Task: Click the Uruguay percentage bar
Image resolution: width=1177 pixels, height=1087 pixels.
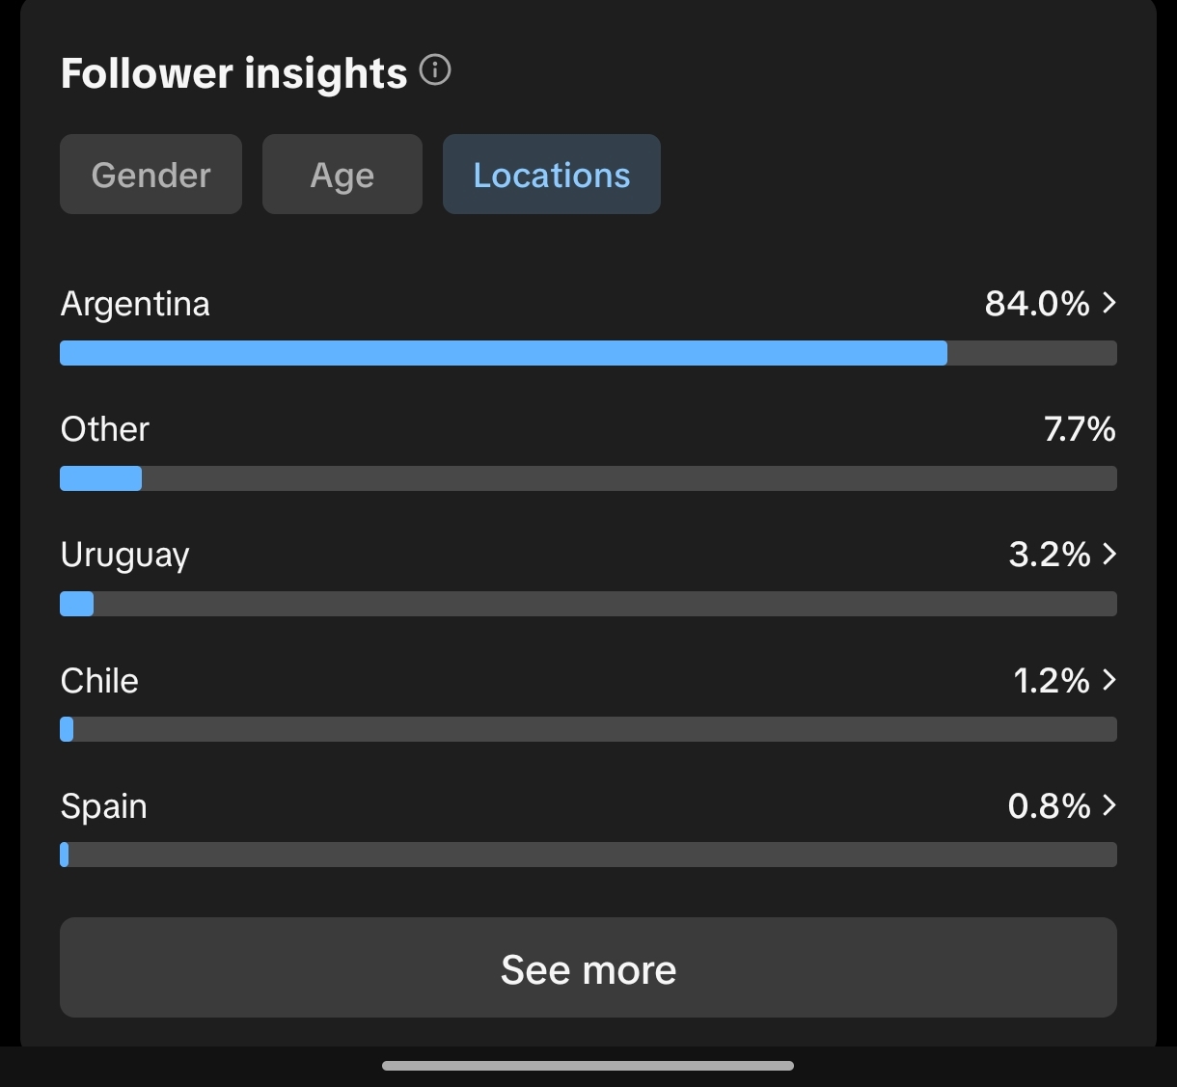Action: click(x=588, y=604)
